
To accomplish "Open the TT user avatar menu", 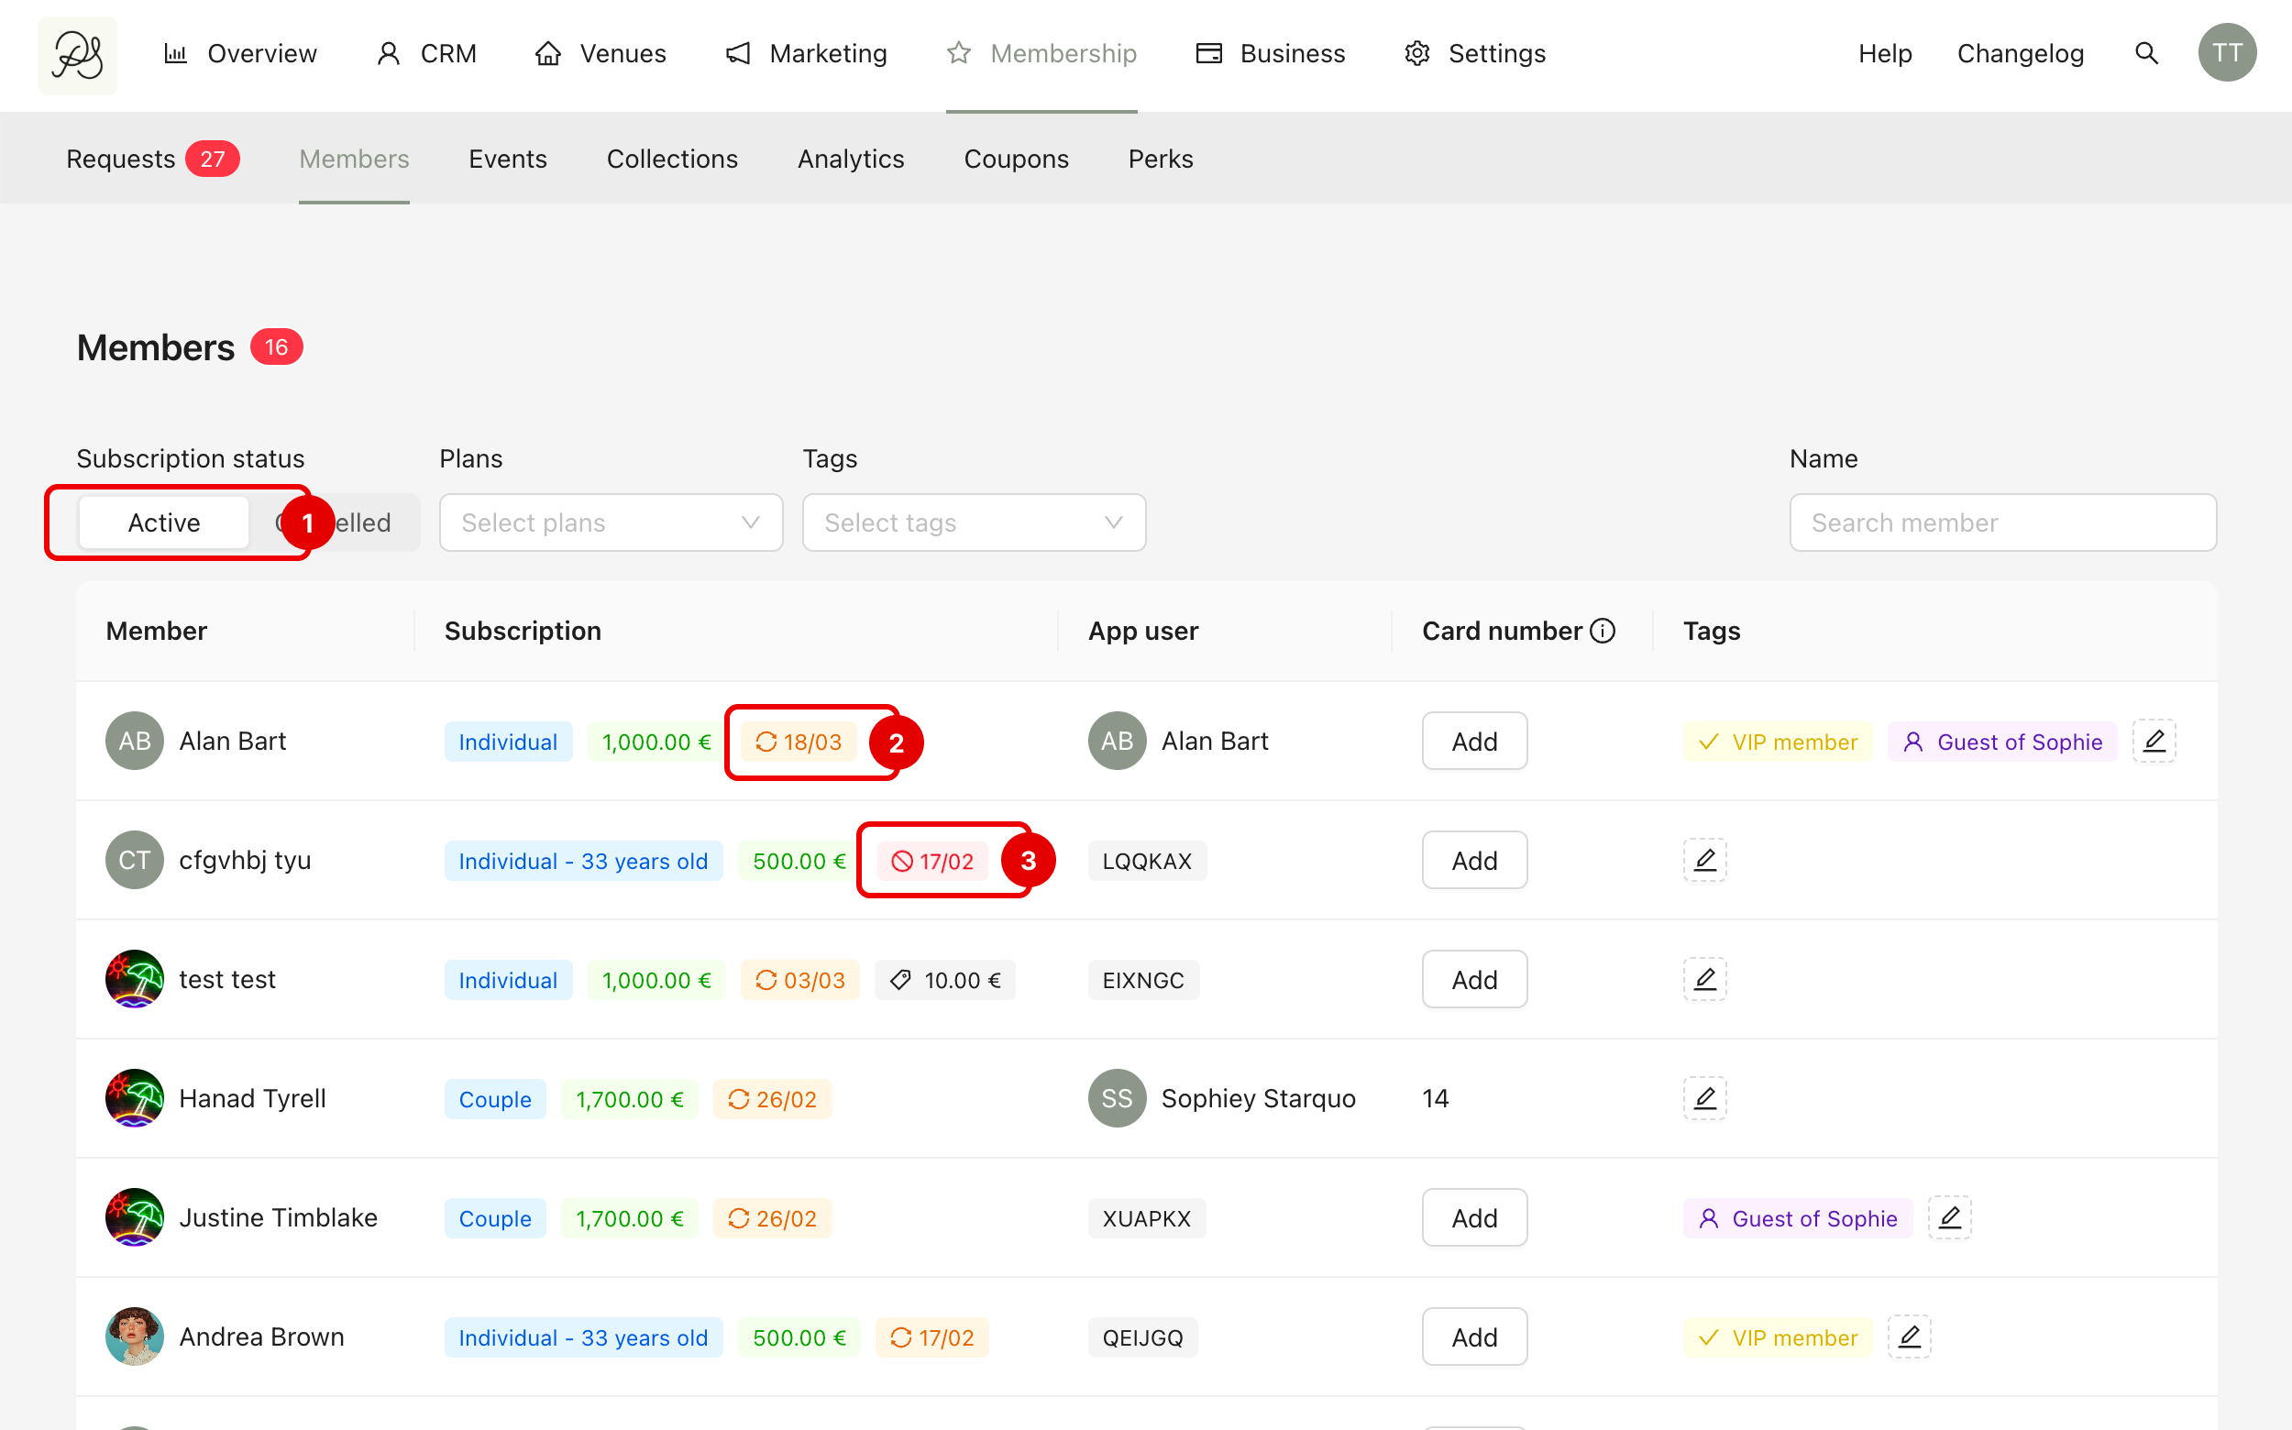I will 2226,54.
